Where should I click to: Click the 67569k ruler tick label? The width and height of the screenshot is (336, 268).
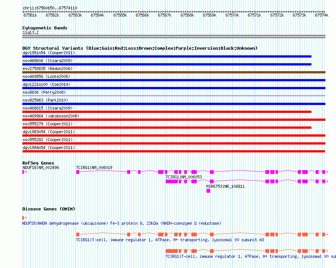(210, 15)
